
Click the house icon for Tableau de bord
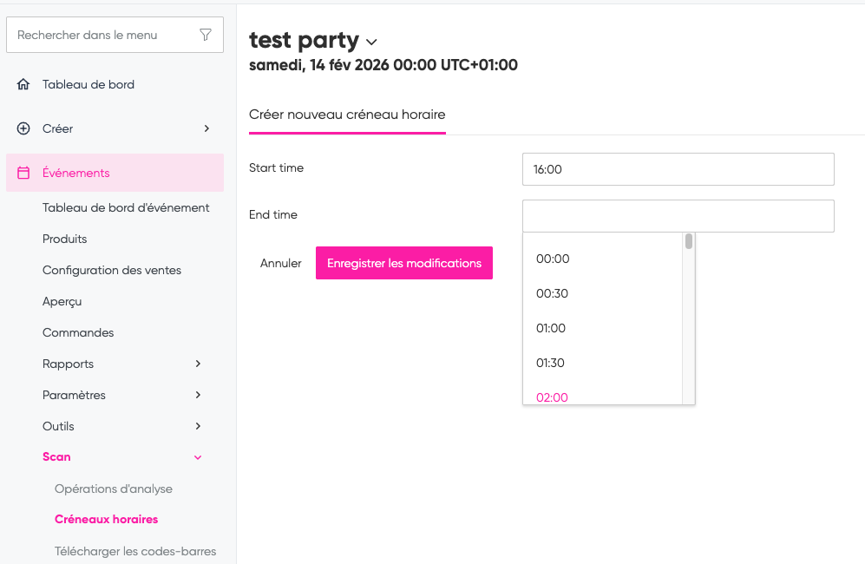(23, 84)
